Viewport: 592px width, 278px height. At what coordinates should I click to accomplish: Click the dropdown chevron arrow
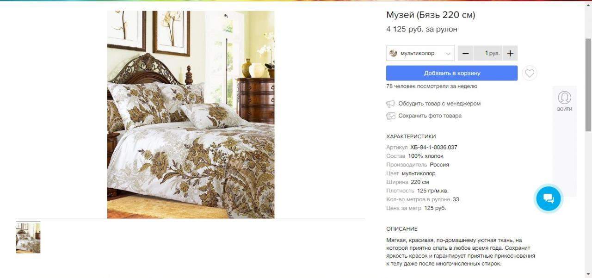(448, 54)
